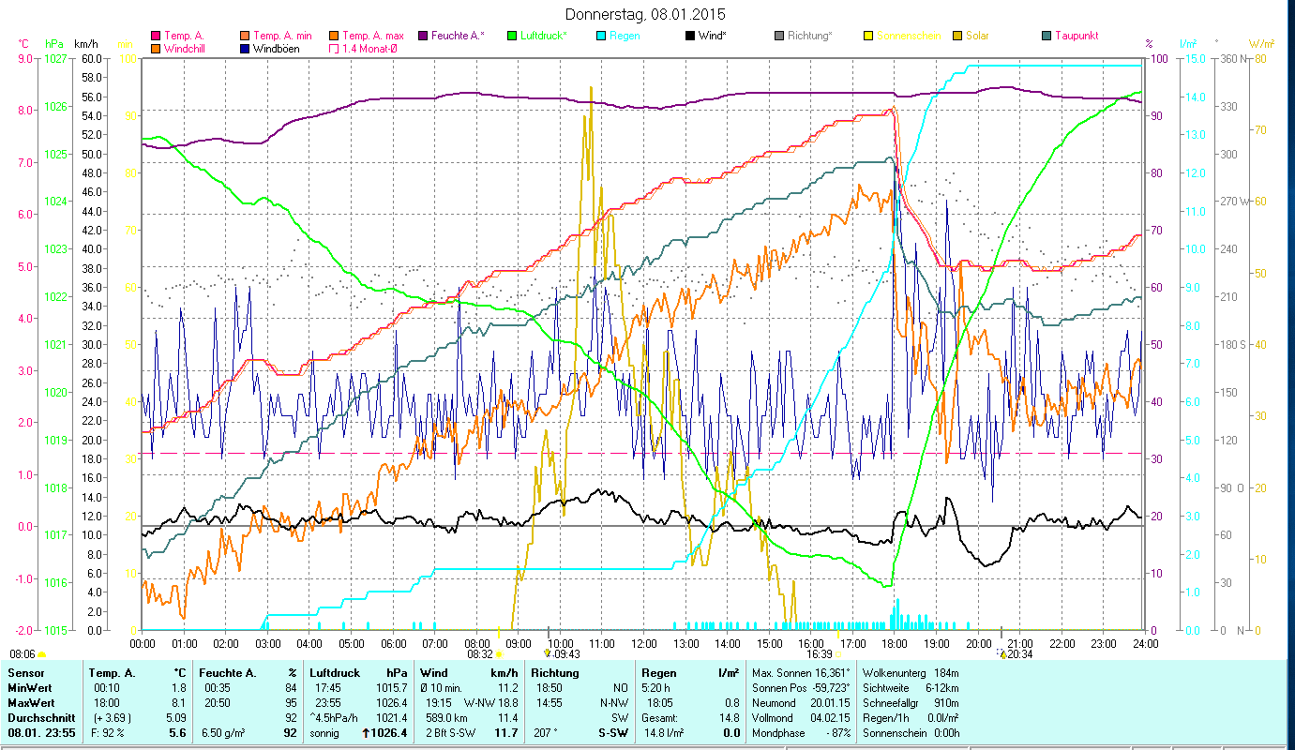Click the Solar legend swatch
Screen dimensions: 1295x750
tap(956, 36)
